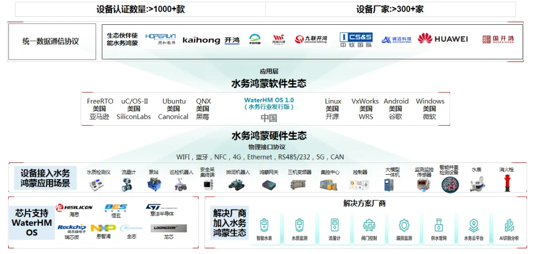Click the 国开鸿 logo
This screenshot has height=254, width=535.
(x=498, y=39)
